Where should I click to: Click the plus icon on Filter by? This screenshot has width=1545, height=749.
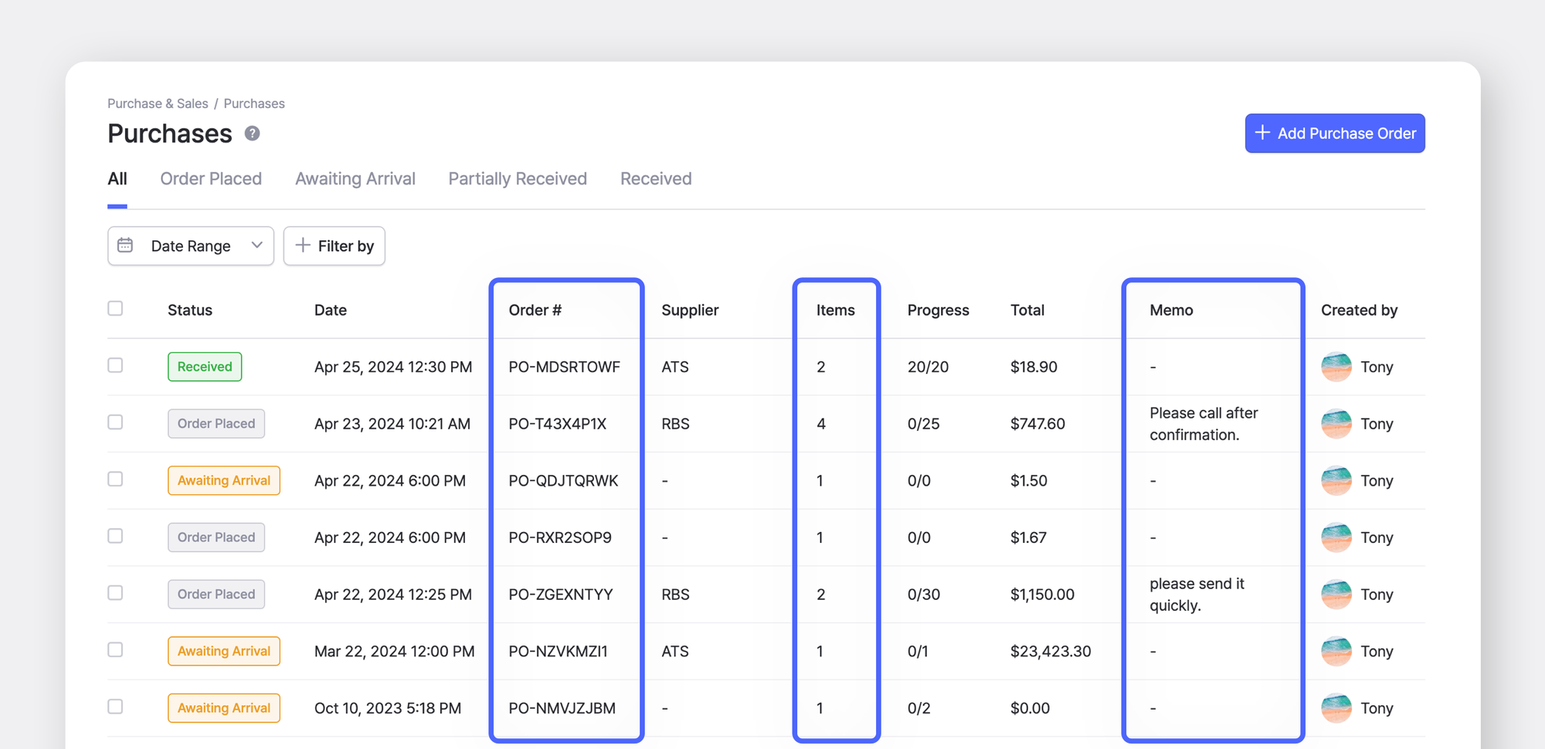[x=304, y=246]
